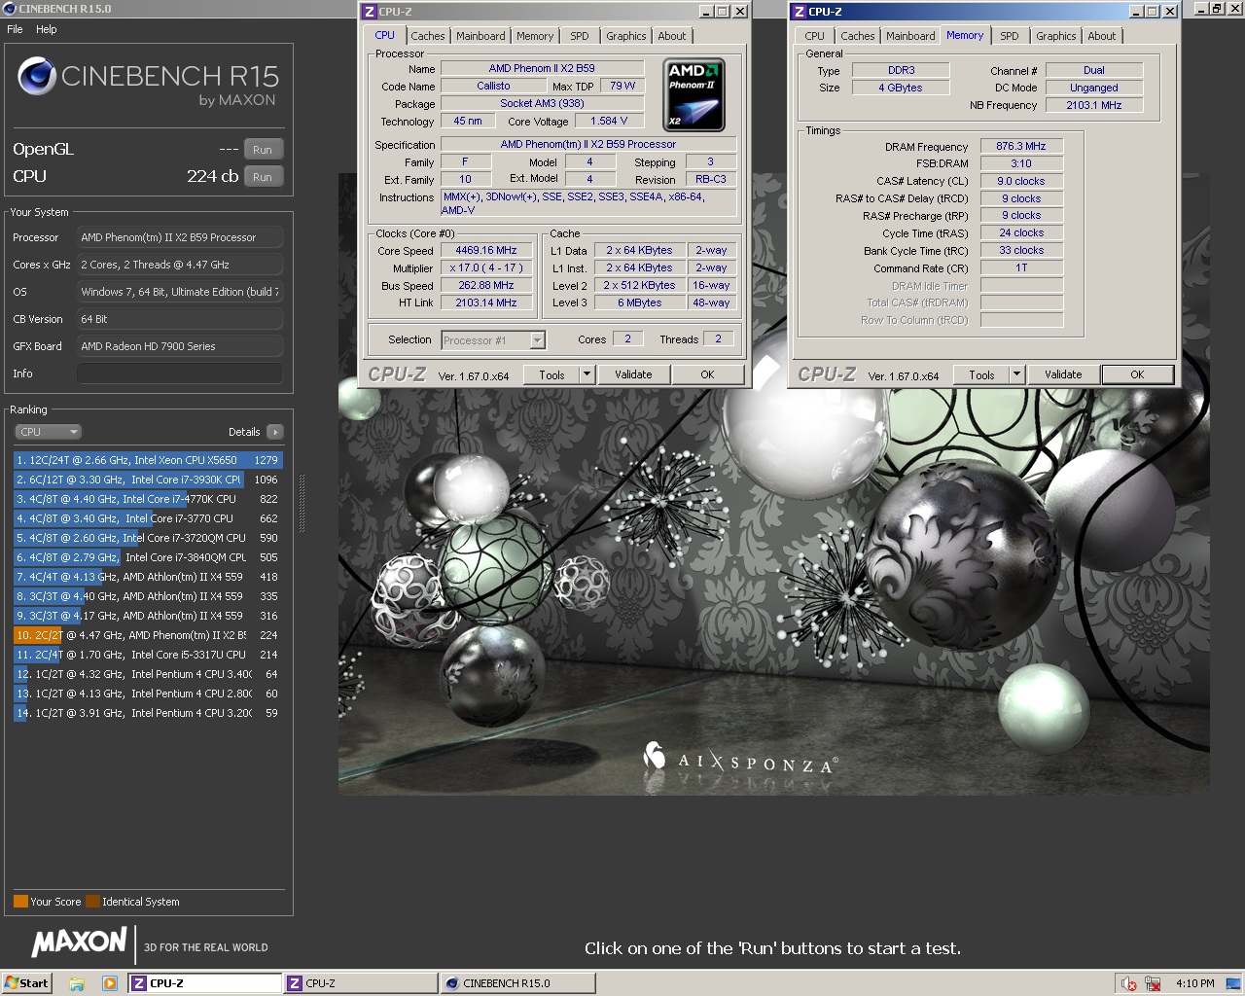Switch to second CPU-Z taskbar button
1245x996 pixels.
tap(361, 983)
